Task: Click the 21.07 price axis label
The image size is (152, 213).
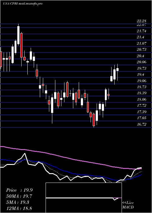Action: 142,44
